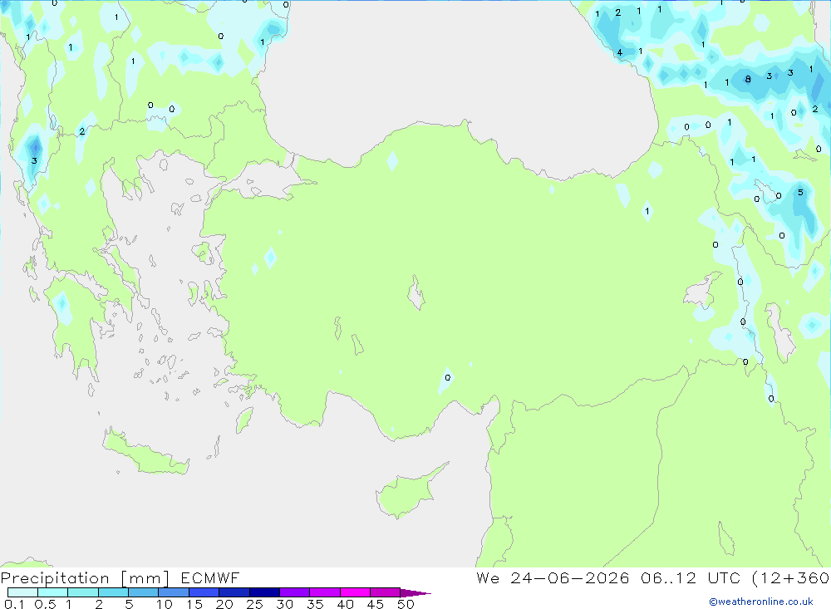Select the 15–20 mm legend swatch

point(204,592)
